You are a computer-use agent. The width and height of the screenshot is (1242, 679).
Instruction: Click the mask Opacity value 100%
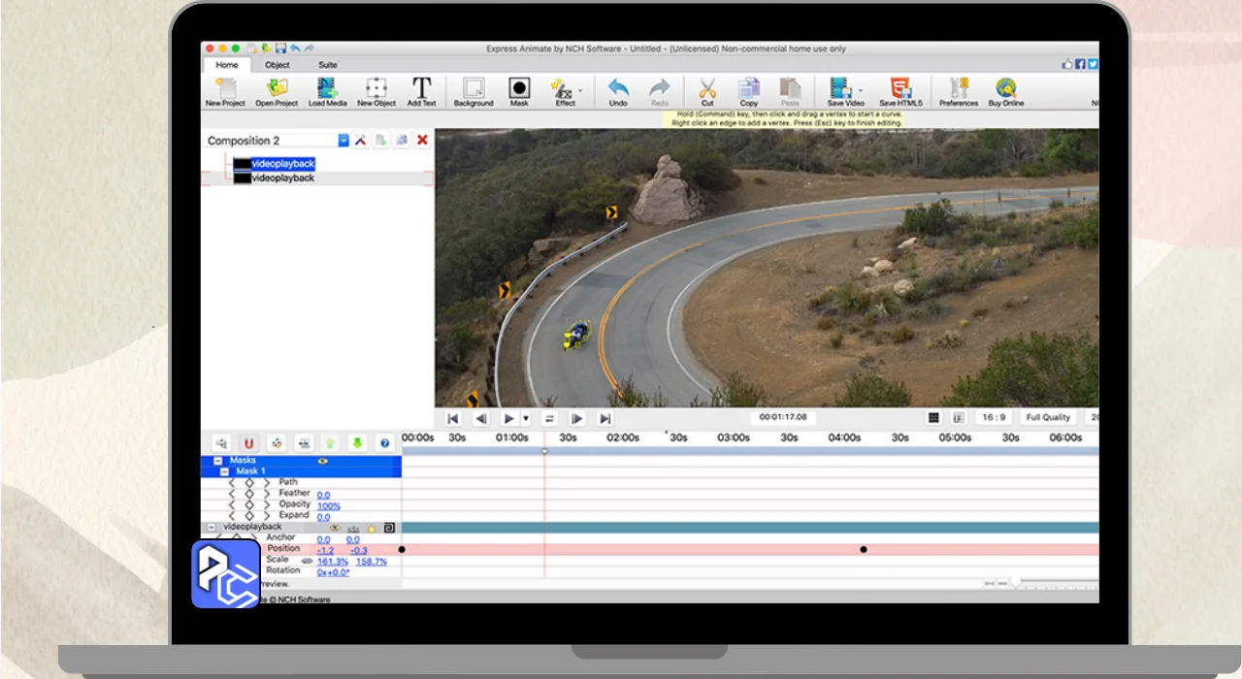[x=329, y=505]
